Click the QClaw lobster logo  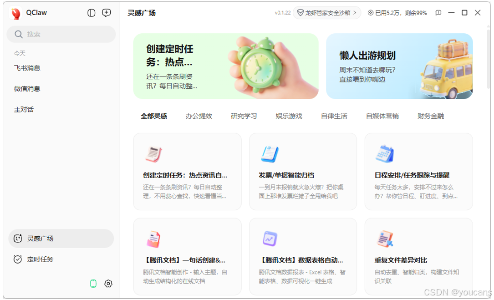(15, 13)
